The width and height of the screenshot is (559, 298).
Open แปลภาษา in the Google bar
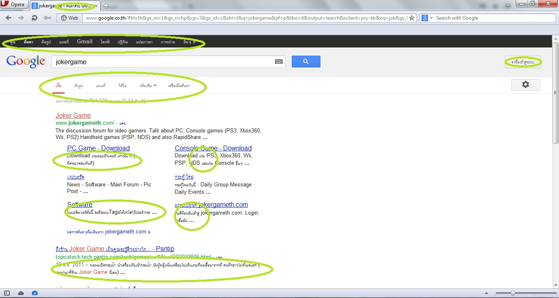144,42
